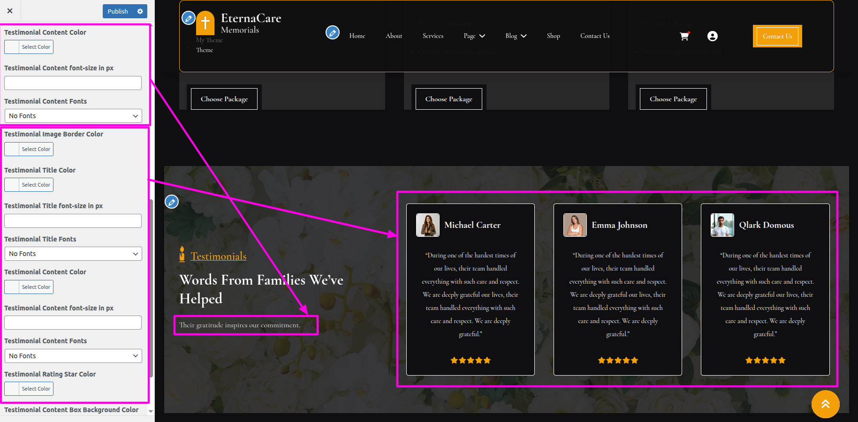Click the orange Contact Us button
This screenshot has width=858, height=422.
click(x=777, y=36)
